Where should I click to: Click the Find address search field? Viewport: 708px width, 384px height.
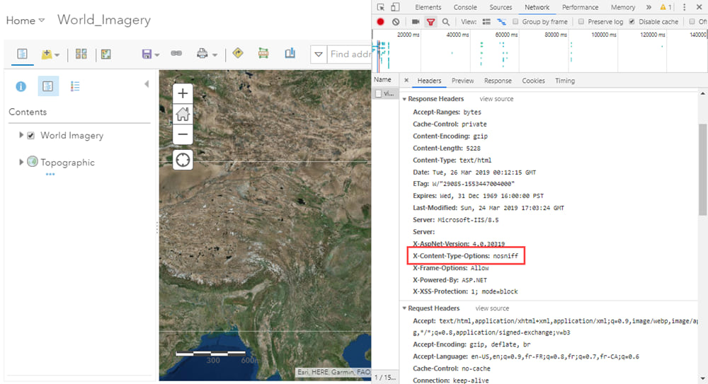(350, 54)
